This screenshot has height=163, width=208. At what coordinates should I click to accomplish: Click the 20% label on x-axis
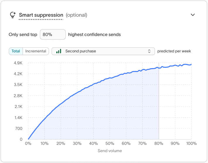pos(61,144)
